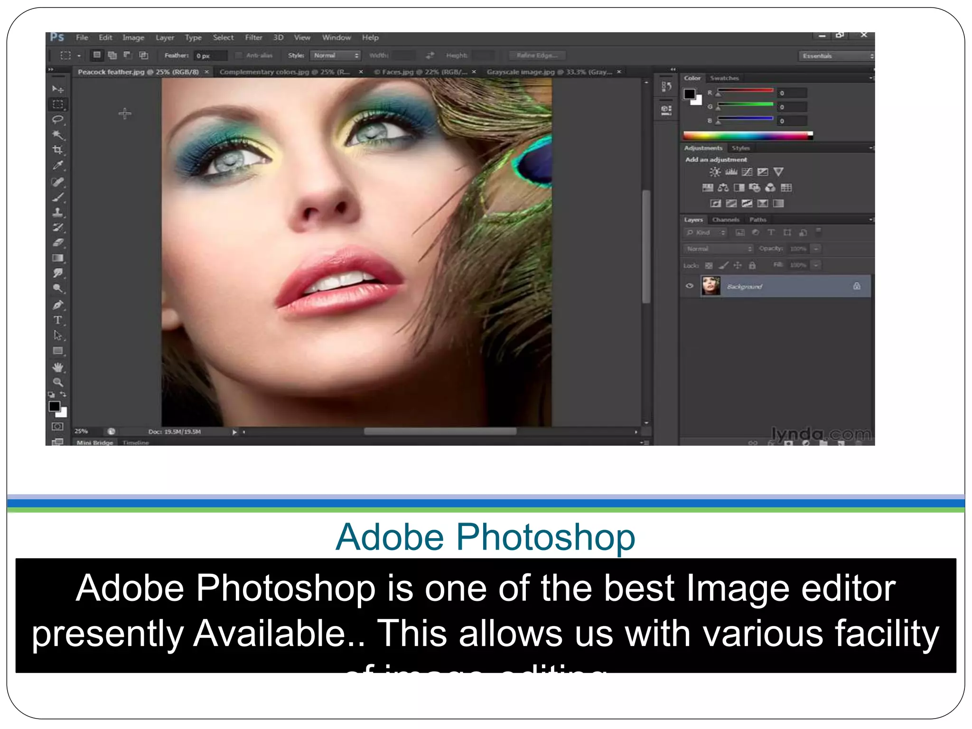The image size is (972, 729).
Task: Open the Style dropdown set to Normal
Action: (336, 56)
